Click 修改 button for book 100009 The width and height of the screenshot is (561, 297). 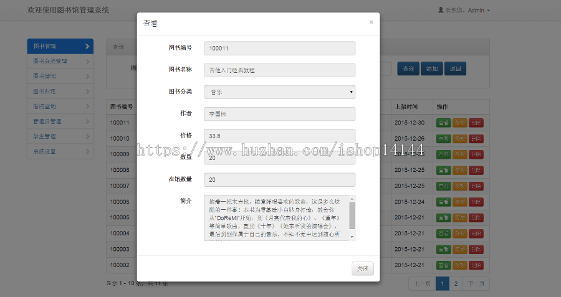pyautogui.click(x=460, y=154)
